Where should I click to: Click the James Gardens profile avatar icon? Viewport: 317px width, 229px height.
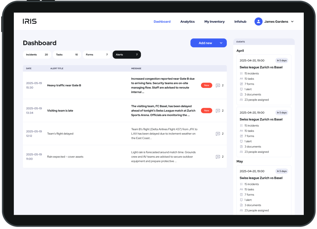point(258,21)
